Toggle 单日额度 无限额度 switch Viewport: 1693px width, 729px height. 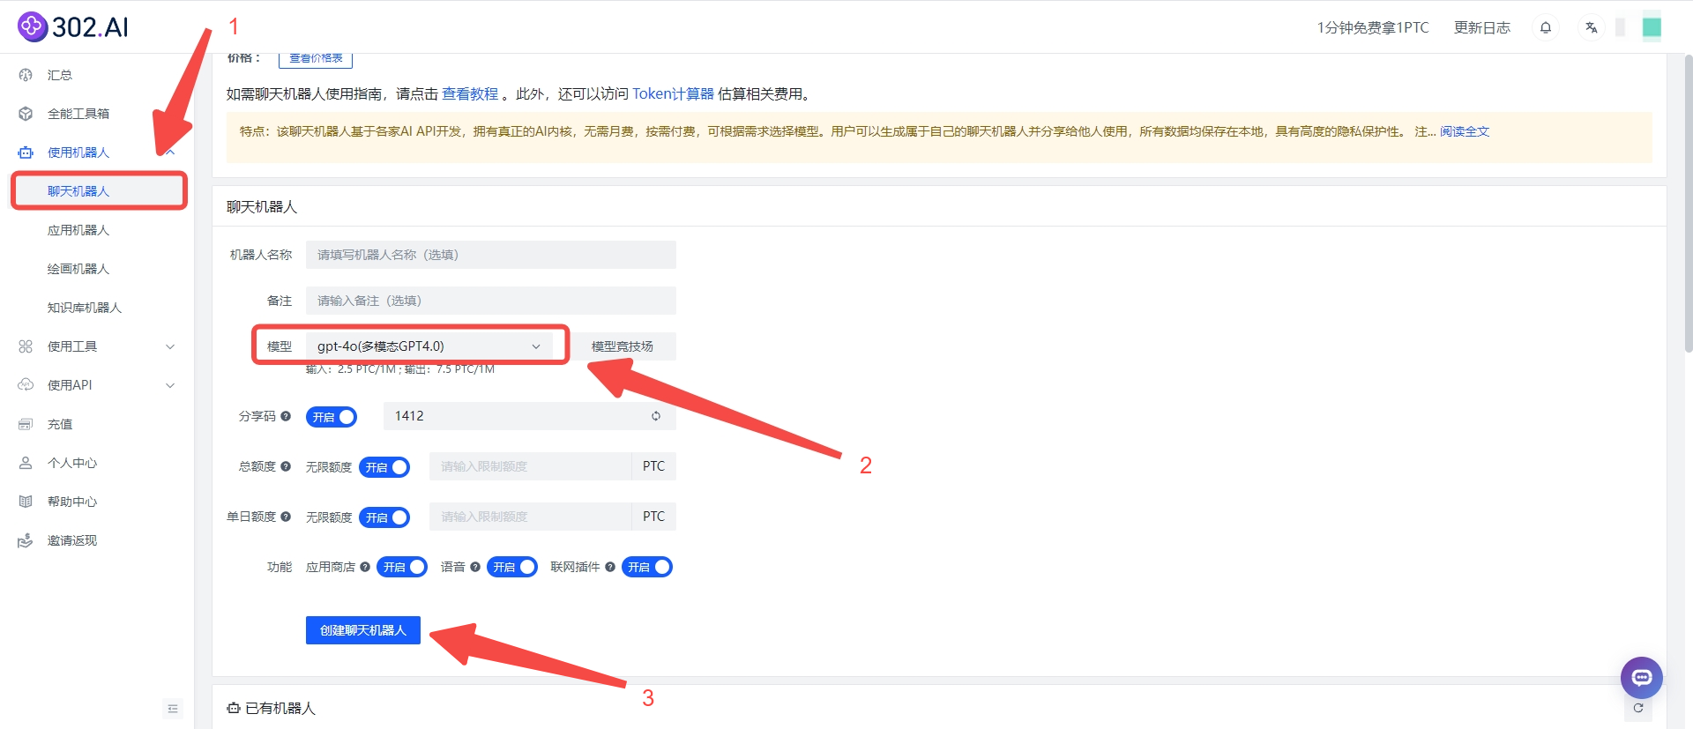[384, 517]
